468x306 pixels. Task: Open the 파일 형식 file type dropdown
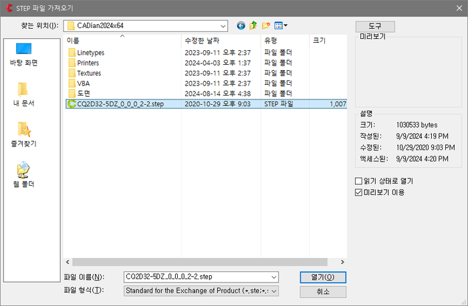pos(273,290)
